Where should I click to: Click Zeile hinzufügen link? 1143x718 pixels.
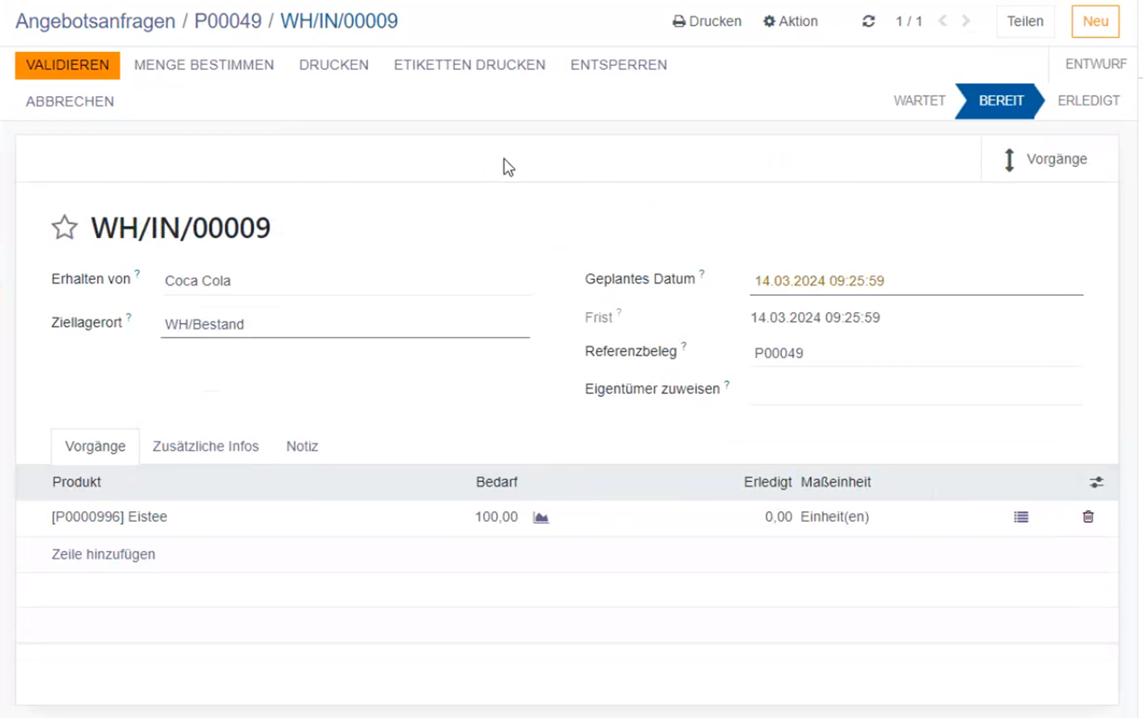(x=103, y=554)
